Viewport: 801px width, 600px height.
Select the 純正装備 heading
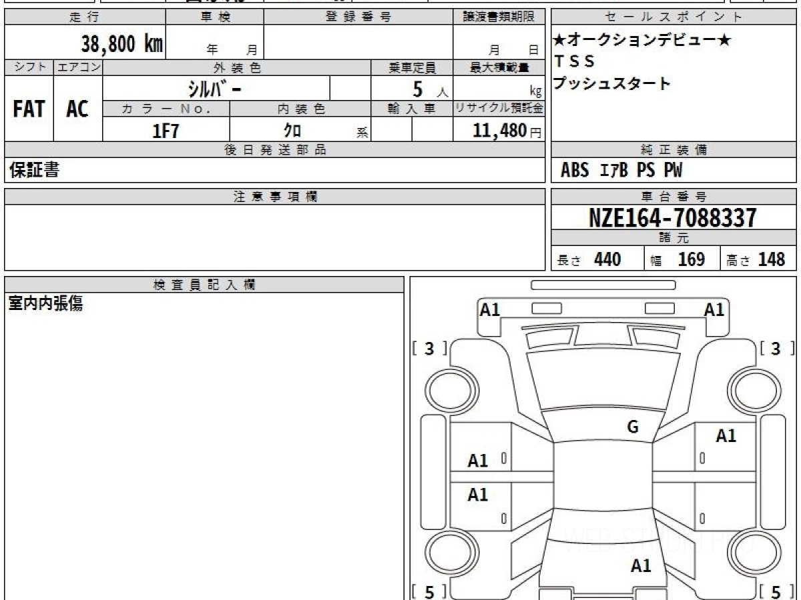[674, 150]
